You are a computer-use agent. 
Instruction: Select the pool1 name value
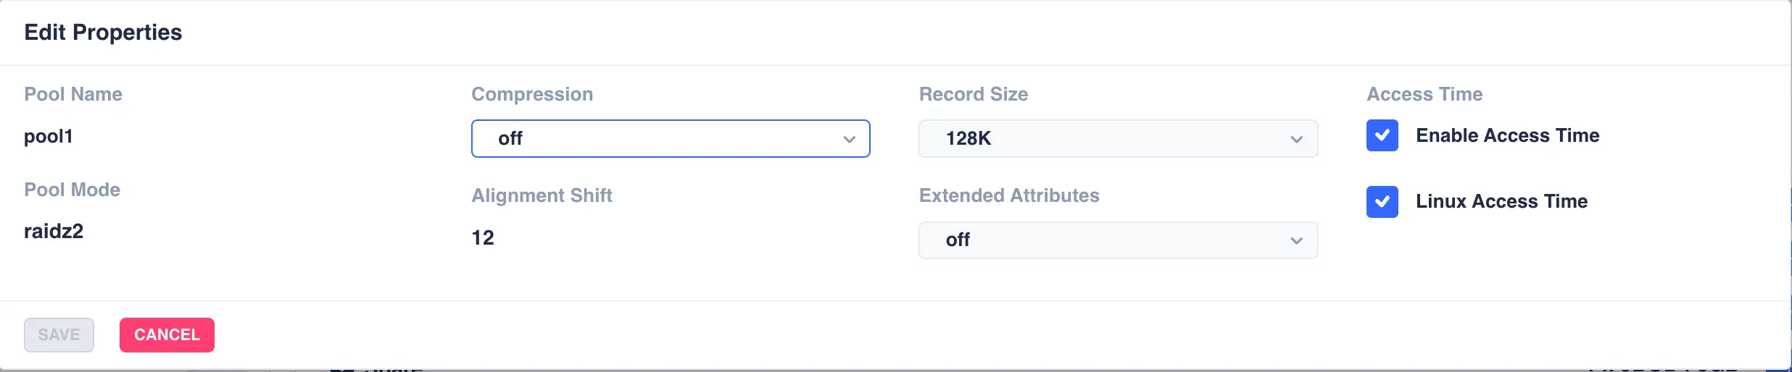tap(49, 136)
